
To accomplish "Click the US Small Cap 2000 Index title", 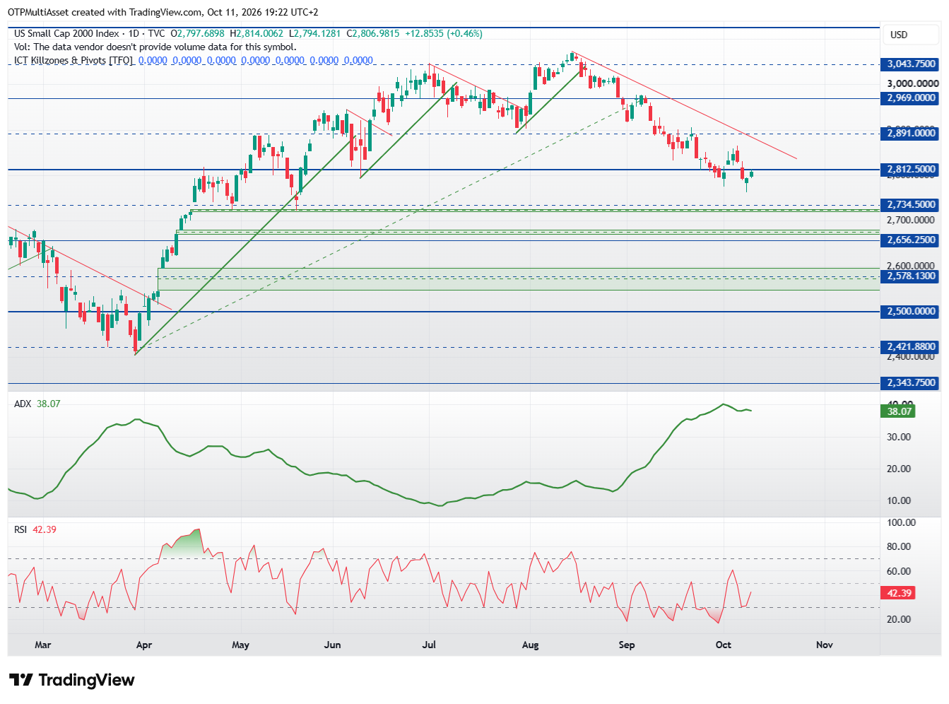I will click(66, 33).
